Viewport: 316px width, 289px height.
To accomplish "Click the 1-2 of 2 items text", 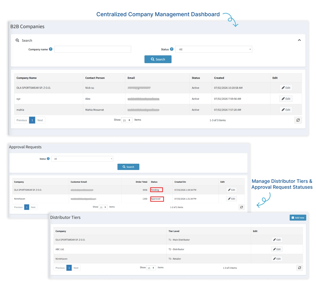I will (x=176, y=207).
